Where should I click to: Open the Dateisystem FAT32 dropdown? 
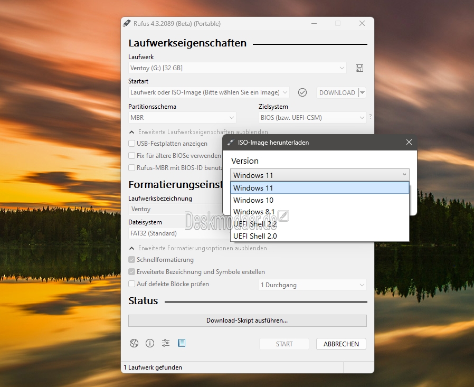coord(179,233)
